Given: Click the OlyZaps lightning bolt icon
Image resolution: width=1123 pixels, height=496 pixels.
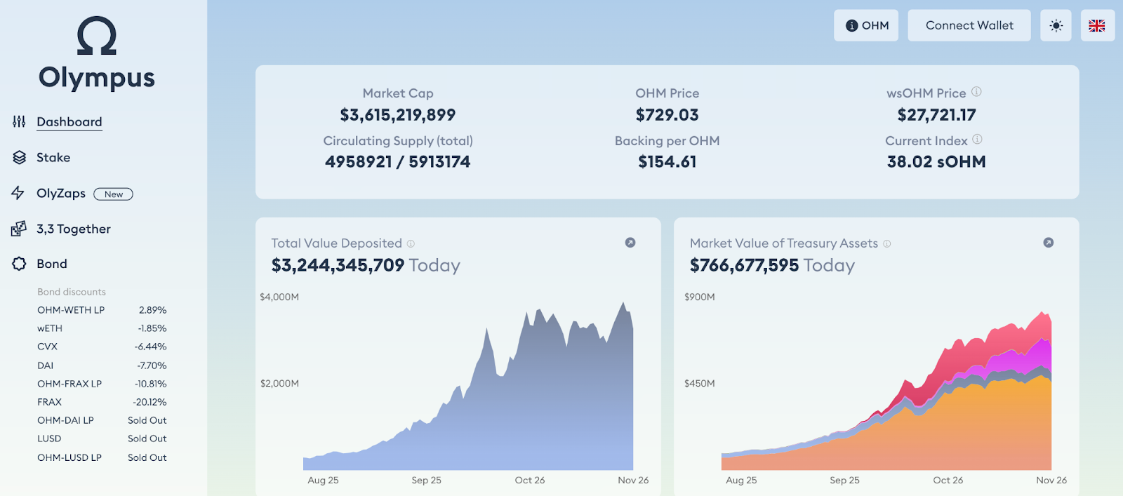Looking at the screenshot, I should tap(18, 193).
